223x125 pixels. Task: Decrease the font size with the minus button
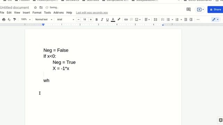coord(78,19)
